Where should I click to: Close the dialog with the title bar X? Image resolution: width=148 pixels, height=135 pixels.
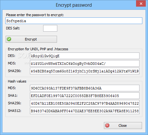(141, 3)
